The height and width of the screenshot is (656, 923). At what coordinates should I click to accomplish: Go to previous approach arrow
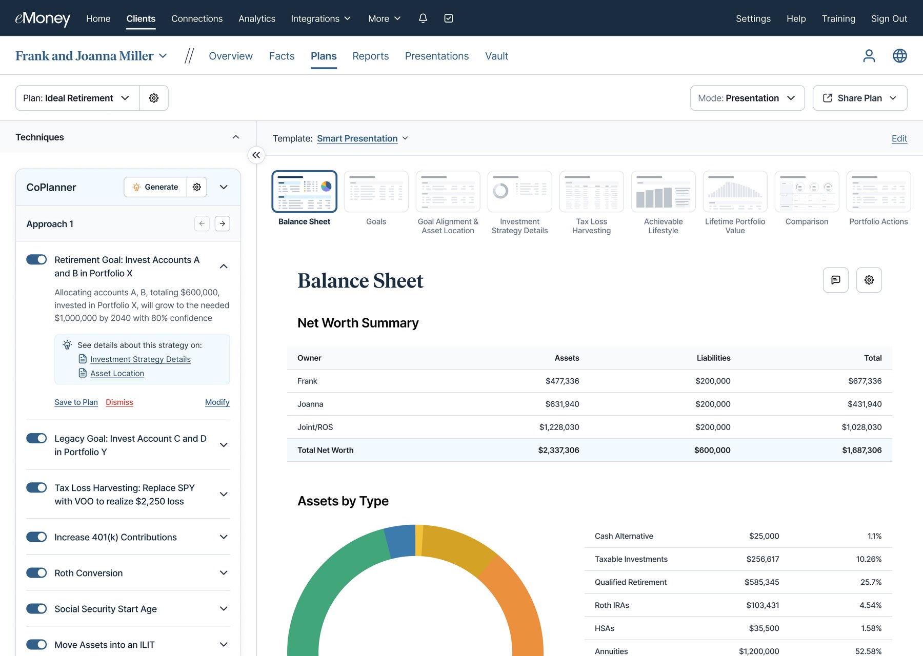[x=202, y=223]
